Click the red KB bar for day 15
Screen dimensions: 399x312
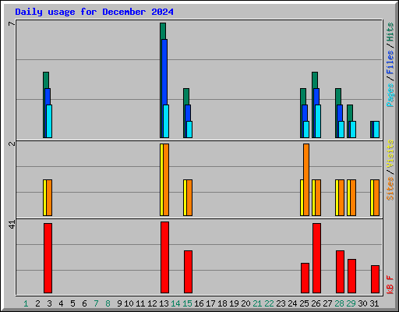coord(188,272)
